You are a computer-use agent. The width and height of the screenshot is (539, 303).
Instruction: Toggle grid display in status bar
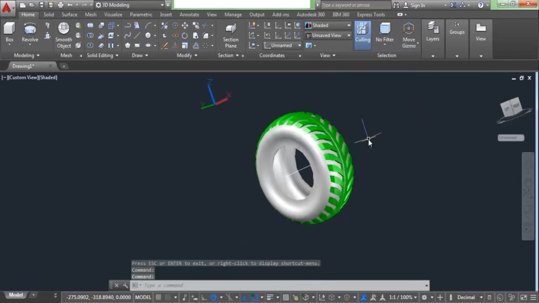(x=158, y=297)
